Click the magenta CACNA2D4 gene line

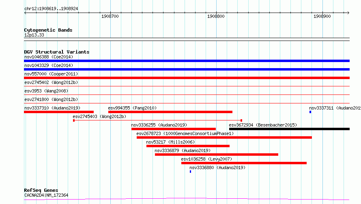pos(187,199)
